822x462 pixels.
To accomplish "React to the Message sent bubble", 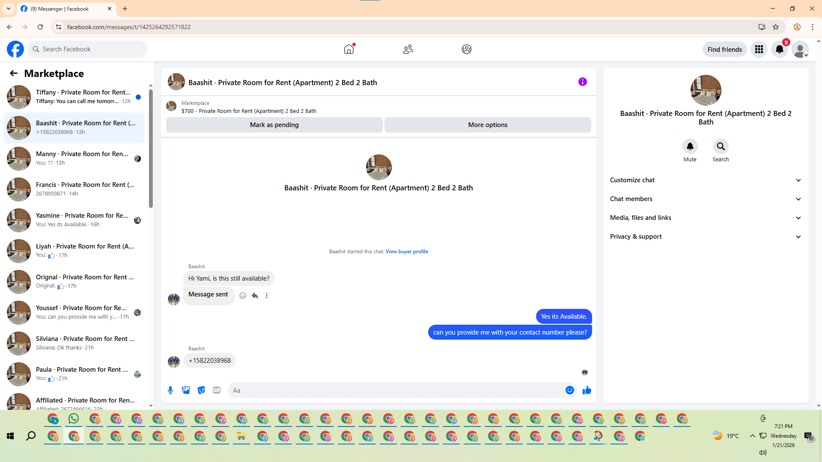I will click(x=243, y=296).
